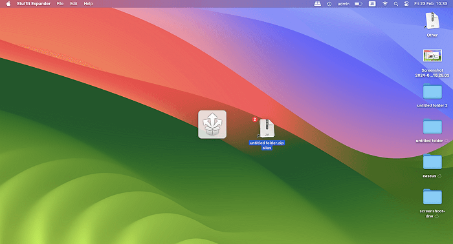Click the untitled folder 2 label
453x244 pixels.
(x=432, y=105)
